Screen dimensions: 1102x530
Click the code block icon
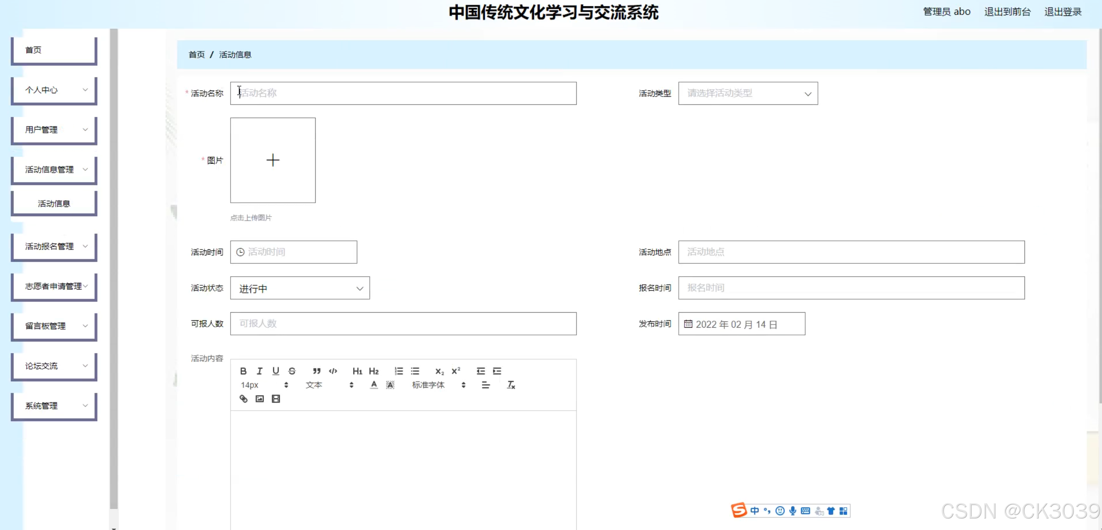[333, 371]
